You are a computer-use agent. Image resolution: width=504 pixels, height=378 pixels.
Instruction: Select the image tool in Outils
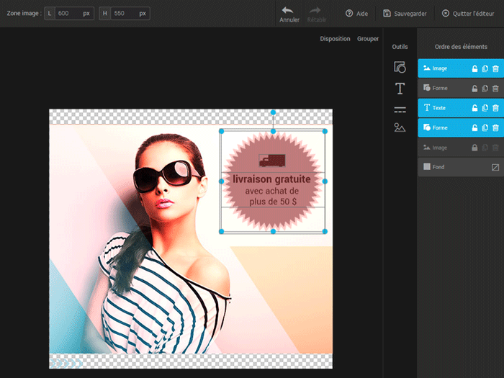(400, 127)
